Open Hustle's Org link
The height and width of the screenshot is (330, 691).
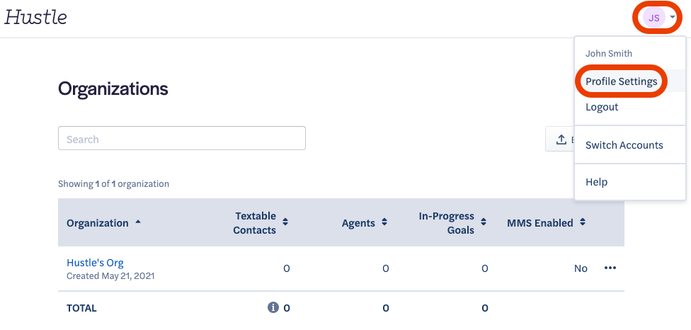pos(95,263)
